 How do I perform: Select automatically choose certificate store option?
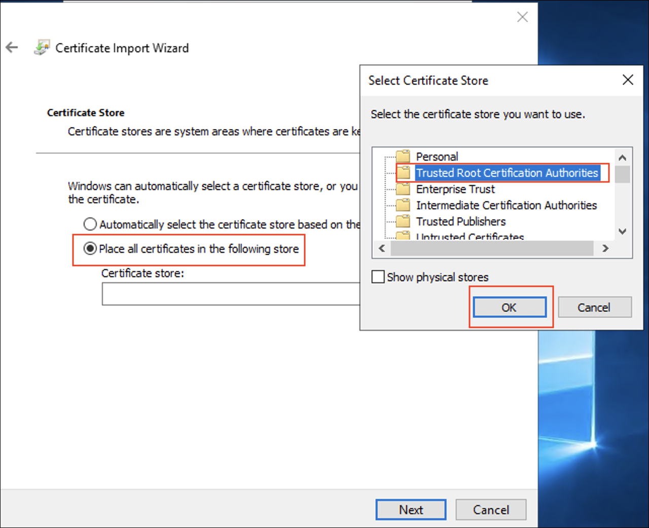[x=90, y=224]
